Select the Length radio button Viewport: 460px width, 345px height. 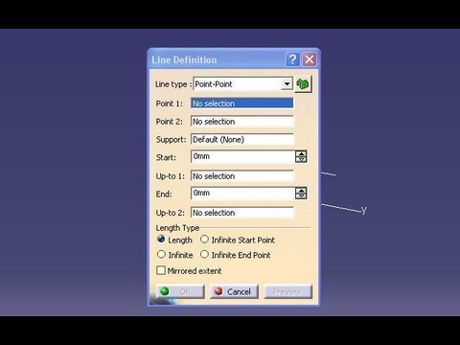161,240
